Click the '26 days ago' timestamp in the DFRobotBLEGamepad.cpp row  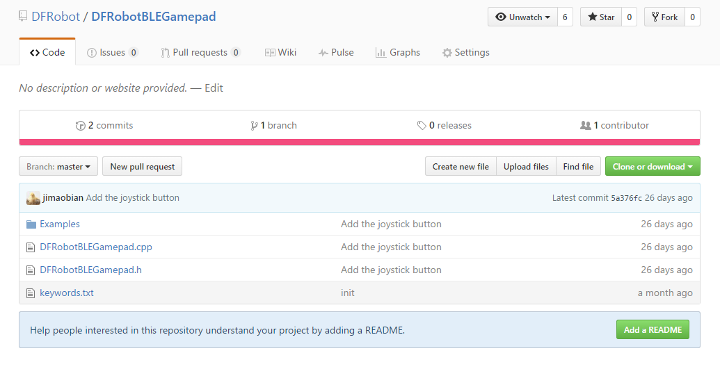666,247
